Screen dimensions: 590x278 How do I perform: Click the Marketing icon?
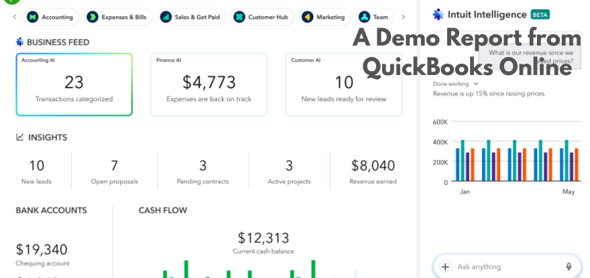(308, 17)
